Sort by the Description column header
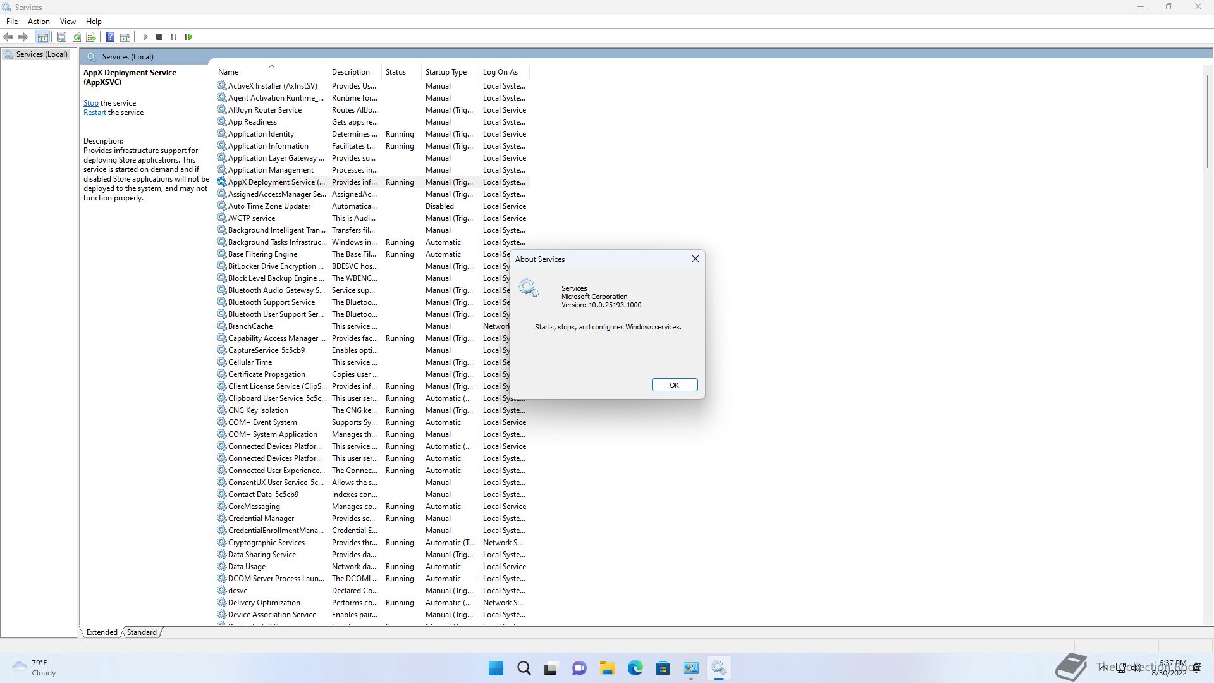 click(x=354, y=72)
